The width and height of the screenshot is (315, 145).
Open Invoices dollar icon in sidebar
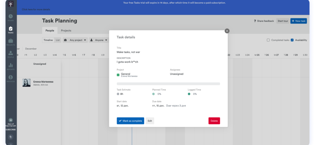coord(10,78)
